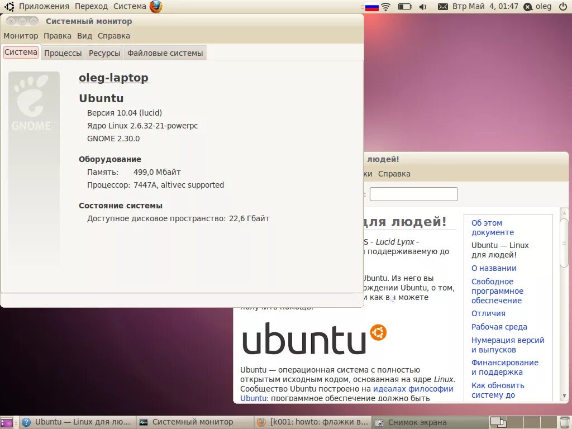572x429 pixels.
Task: Click the power shutdown icon in panel
Action: [563, 7]
